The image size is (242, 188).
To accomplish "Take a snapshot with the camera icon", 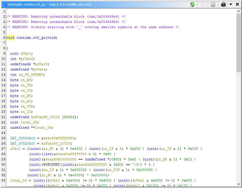I will coord(223,4).
